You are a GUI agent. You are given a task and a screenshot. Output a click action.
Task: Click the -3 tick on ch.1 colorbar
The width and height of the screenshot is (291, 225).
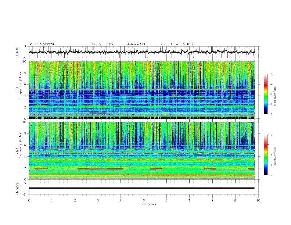click(271, 74)
